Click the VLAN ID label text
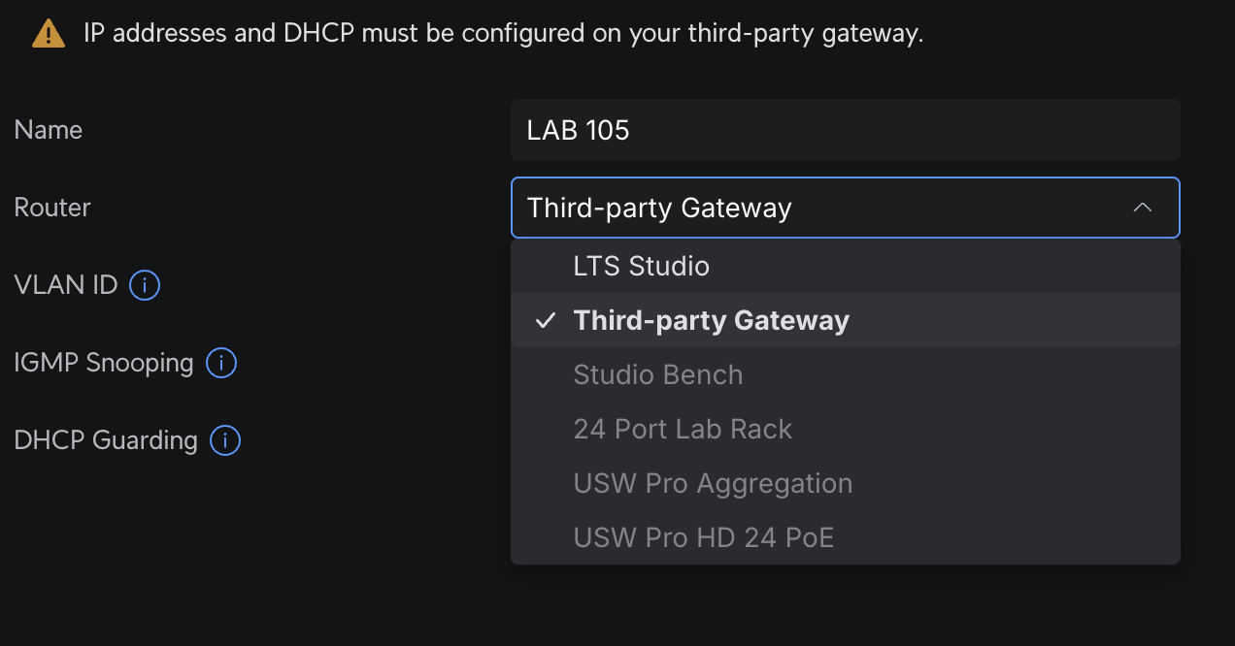Screen dimensions: 1235x646 (66, 285)
